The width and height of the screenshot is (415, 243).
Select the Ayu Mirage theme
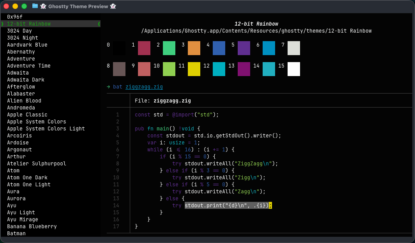tap(23, 219)
